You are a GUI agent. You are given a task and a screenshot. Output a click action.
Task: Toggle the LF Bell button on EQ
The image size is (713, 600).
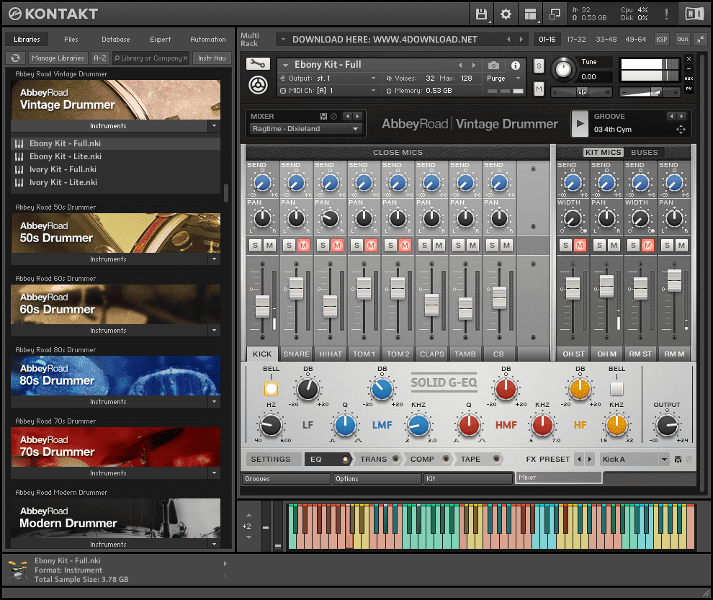[271, 389]
